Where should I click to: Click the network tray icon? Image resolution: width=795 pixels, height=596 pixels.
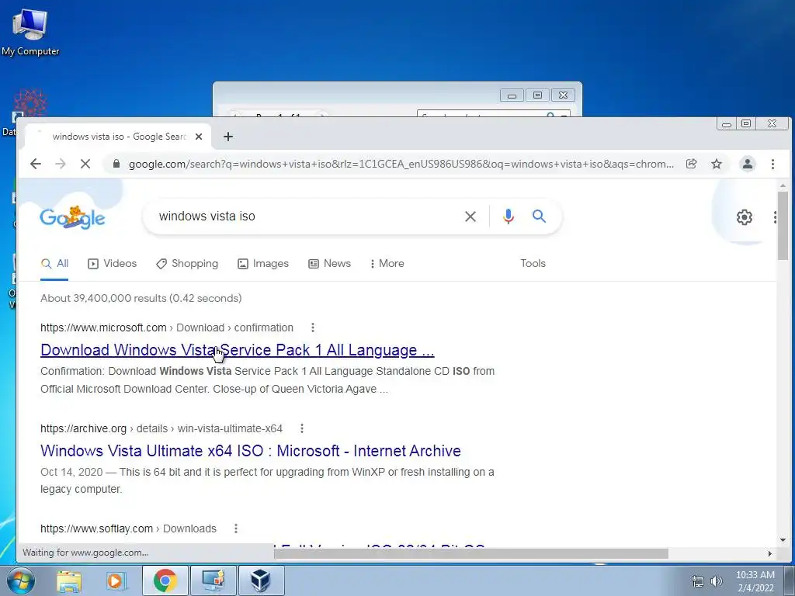[698, 581]
